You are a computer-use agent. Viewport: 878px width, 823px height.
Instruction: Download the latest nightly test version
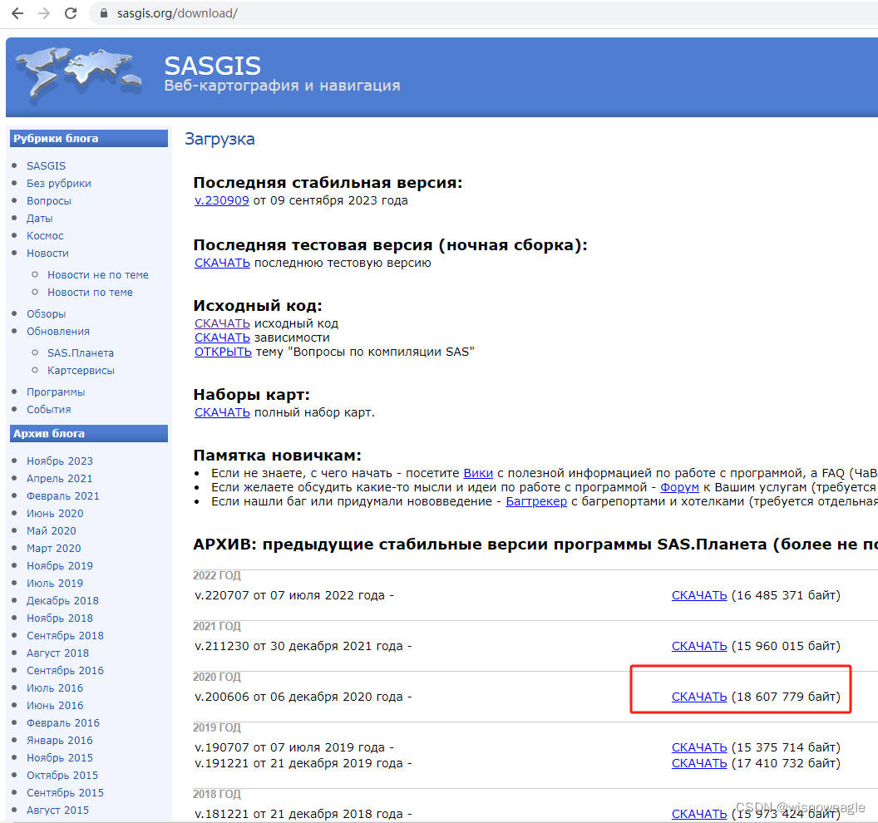click(x=222, y=264)
